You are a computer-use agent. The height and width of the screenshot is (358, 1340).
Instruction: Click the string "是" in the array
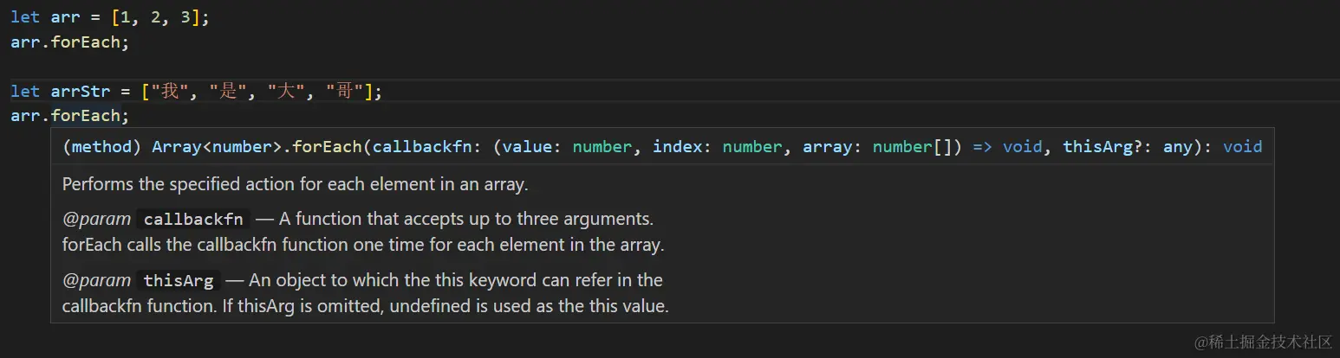228,91
